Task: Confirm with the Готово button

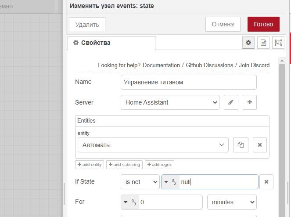Action: point(263,24)
